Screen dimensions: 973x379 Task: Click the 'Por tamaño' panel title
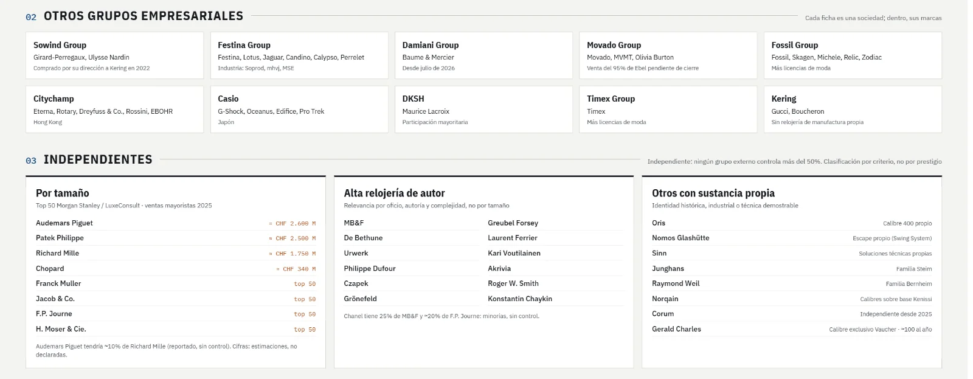63,193
